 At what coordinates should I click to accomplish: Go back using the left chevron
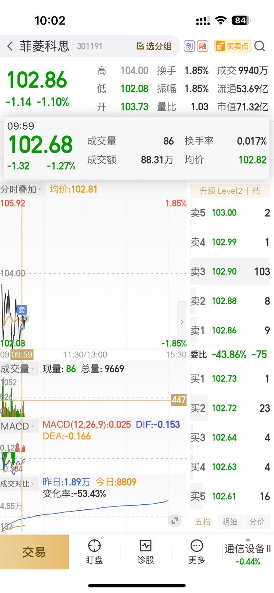tap(10, 46)
